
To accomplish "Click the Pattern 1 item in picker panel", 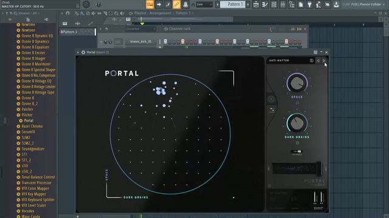I will [77, 32].
